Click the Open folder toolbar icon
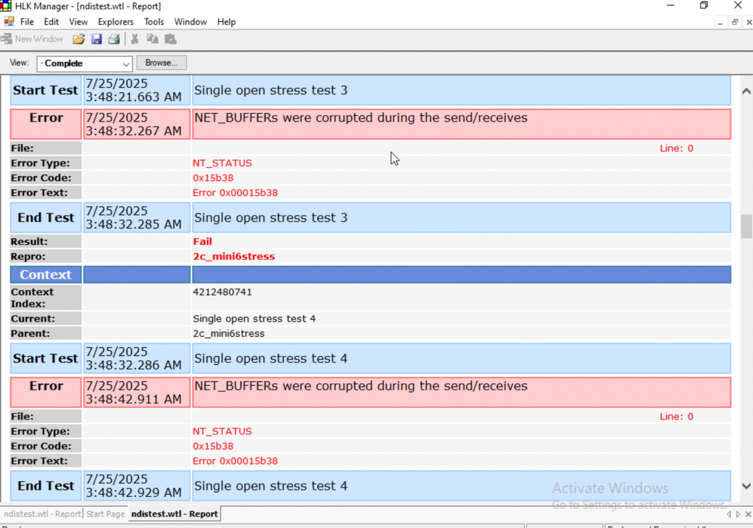 click(x=79, y=39)
